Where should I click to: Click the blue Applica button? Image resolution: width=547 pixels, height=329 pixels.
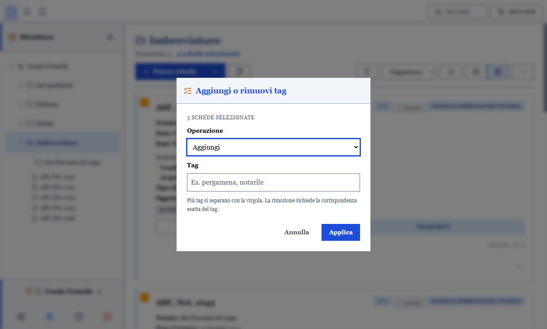pos(341,232)
